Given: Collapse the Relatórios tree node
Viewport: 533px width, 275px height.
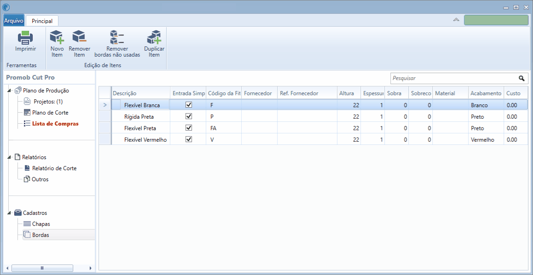Looking at the screenshot, I should (9, 157).
